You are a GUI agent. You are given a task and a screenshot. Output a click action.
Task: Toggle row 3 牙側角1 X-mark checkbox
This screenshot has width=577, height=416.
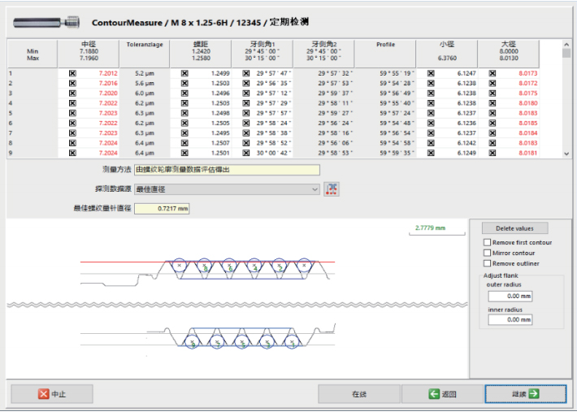[246, 93]
